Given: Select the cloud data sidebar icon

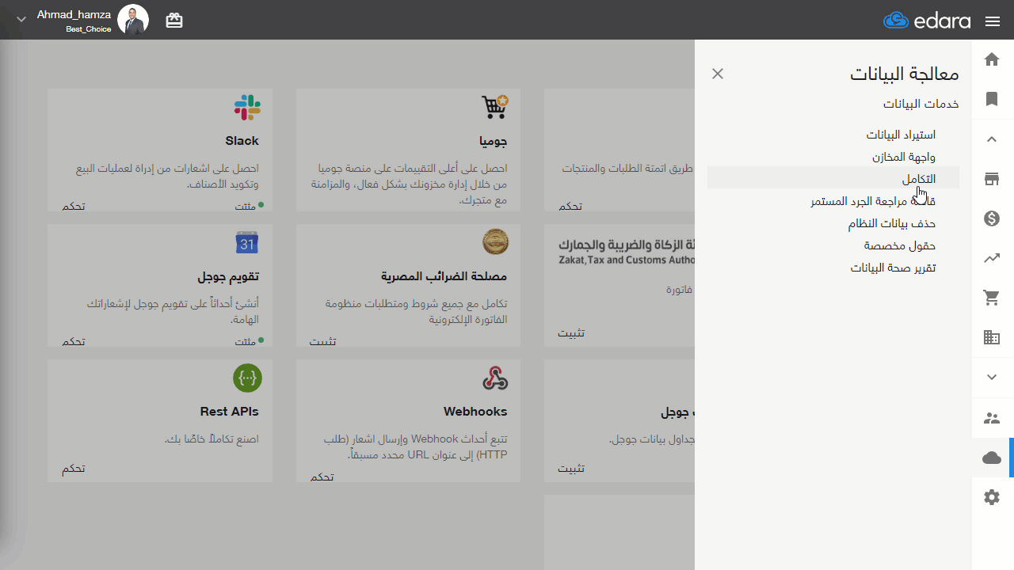Looking at the screenshot, I should [992, 458].
